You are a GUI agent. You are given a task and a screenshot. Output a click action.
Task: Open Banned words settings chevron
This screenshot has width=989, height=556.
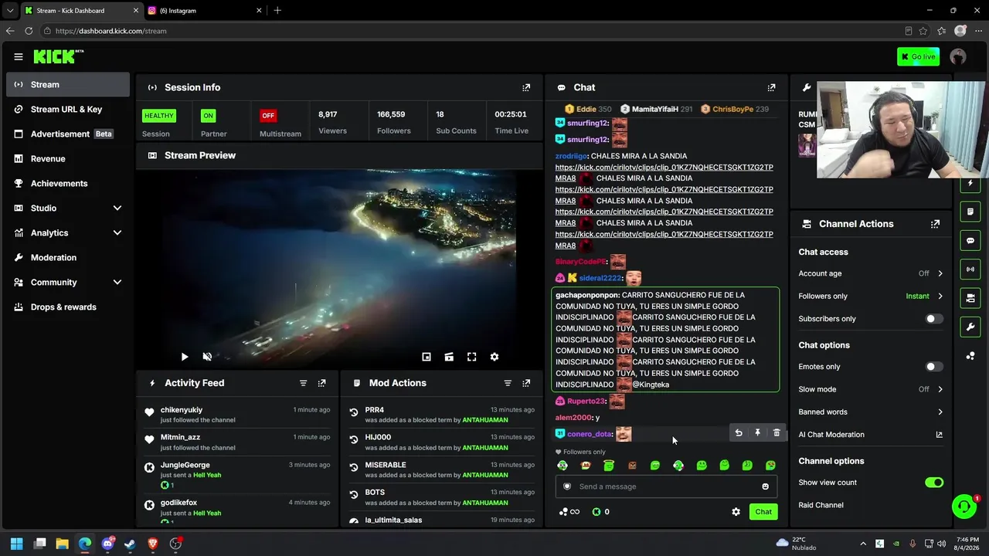pos(940,412)
